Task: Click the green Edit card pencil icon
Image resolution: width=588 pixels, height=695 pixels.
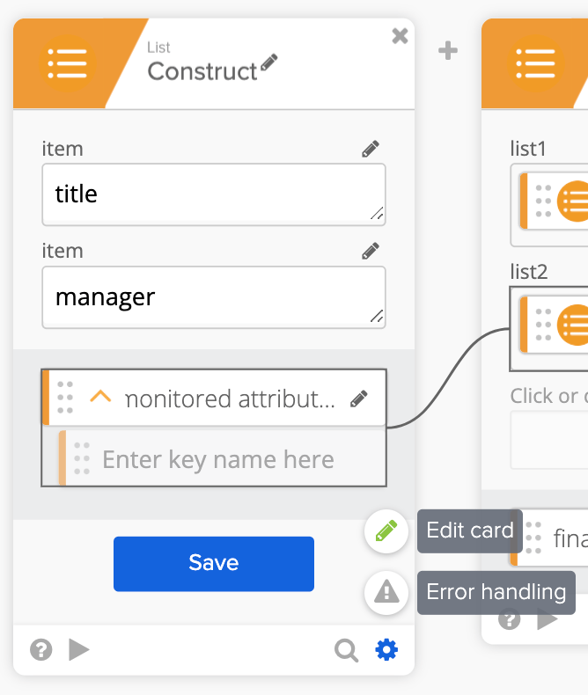Action: tap(386, 530)
